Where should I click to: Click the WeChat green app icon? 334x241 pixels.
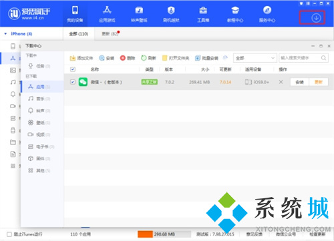(83, 82)
